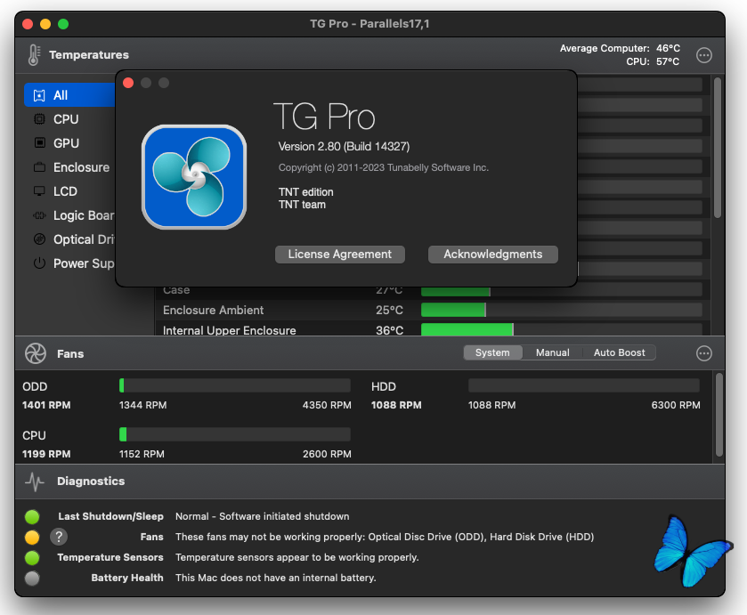This screenshot has width=747, height=615.
Task: Click the 4350 RPM maximum value
Action: (327, 405)
